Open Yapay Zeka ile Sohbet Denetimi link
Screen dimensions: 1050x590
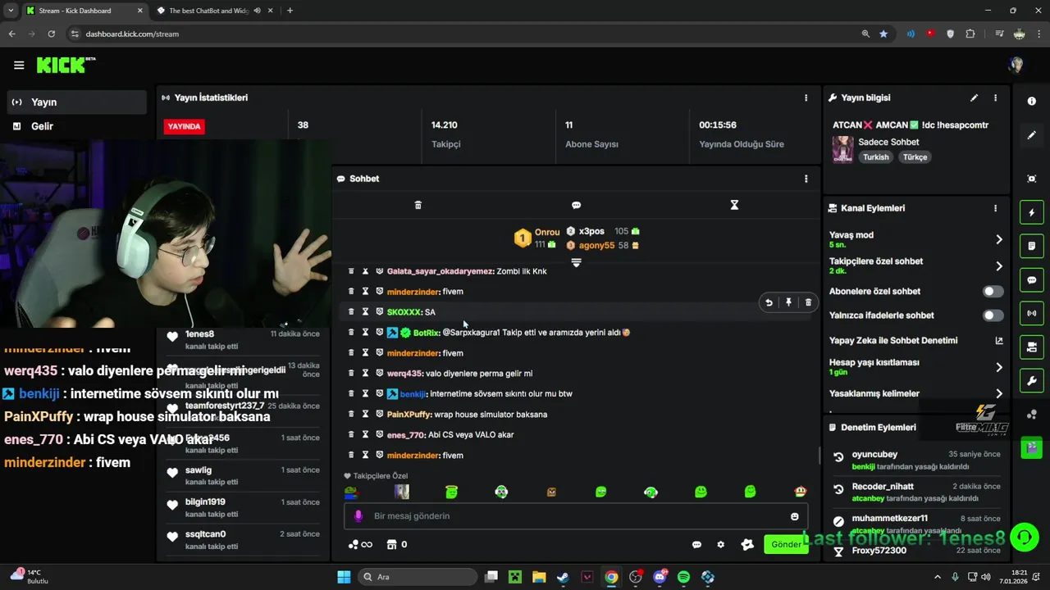point(999,341)
